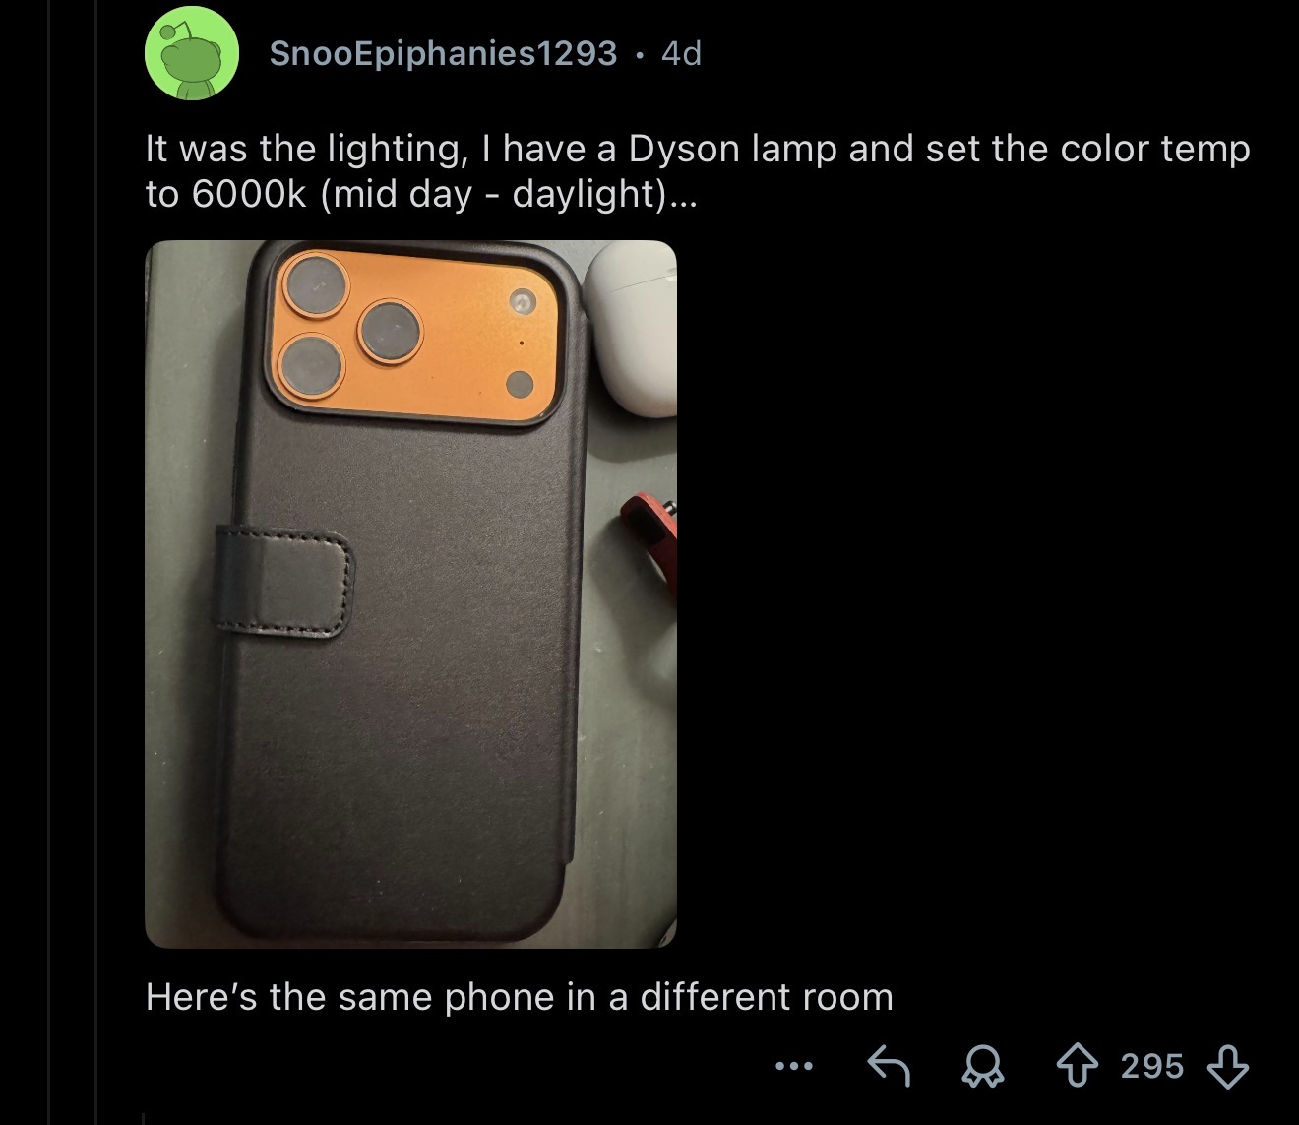Click the "Here's the same phone" caption text
Screen dimensions: 1299x1125
520,997
